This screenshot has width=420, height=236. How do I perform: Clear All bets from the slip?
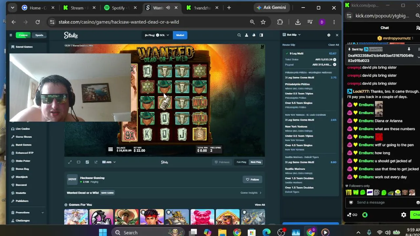coord(333,45)
